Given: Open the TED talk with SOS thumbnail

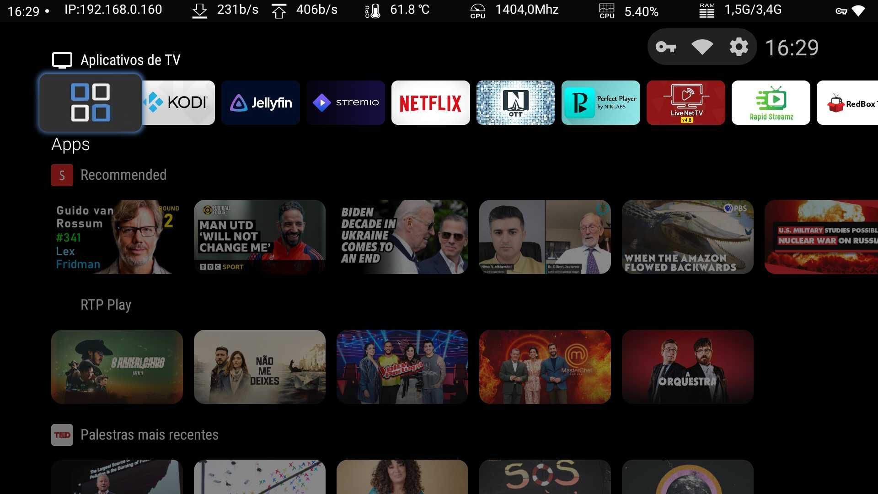Looking at the screenshot, I should tap(545, 477).
